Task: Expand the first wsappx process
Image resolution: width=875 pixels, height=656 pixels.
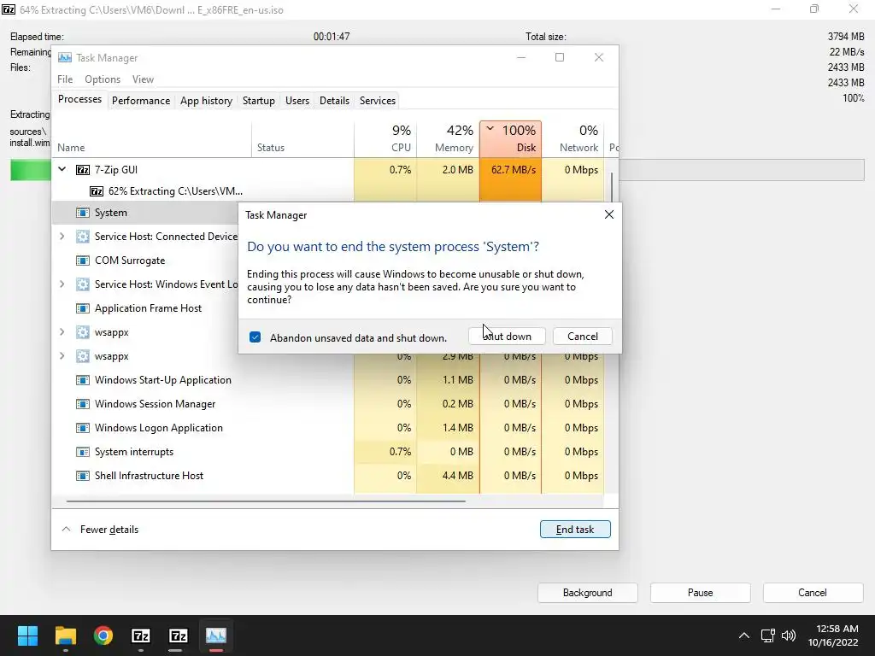Action: [x=62, y=332]
